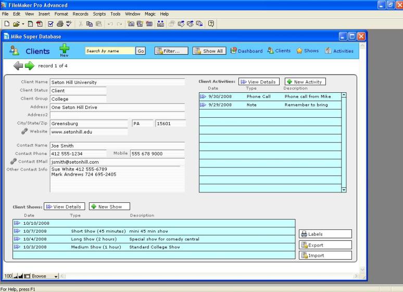Click View Details for Client Shows
The width and height of the screenshot is (403, 292).
(64, 206)
